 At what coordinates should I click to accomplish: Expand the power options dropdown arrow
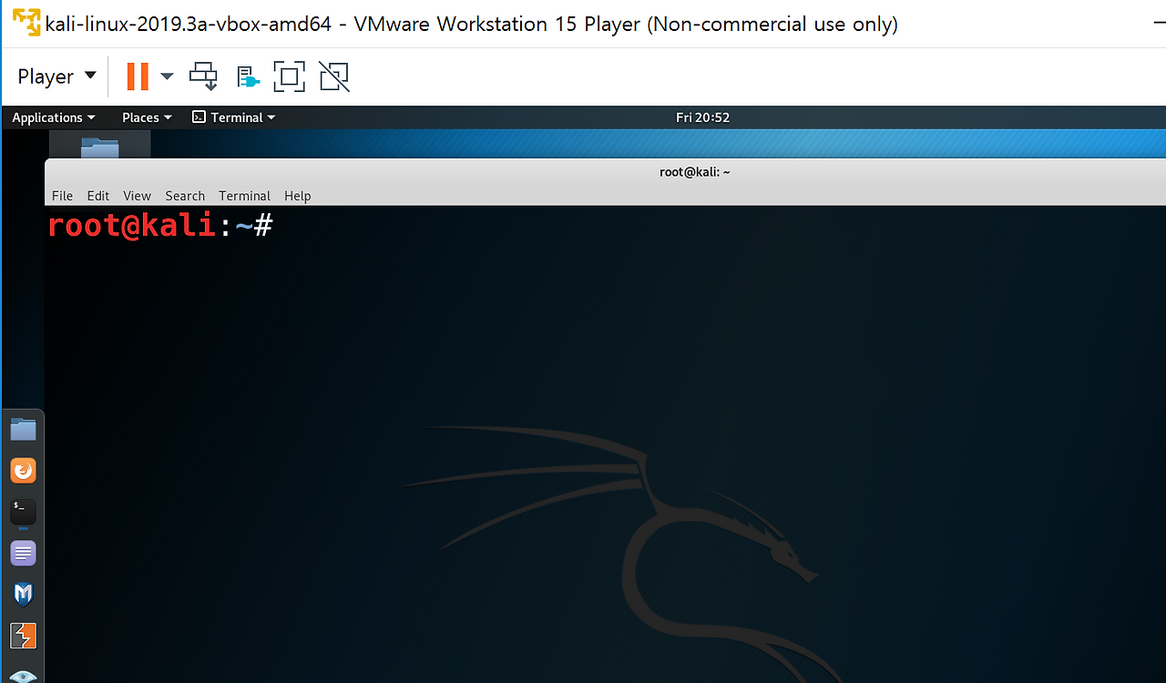click(x=167, y=76)
